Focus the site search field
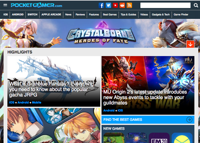 pos(166,5)
